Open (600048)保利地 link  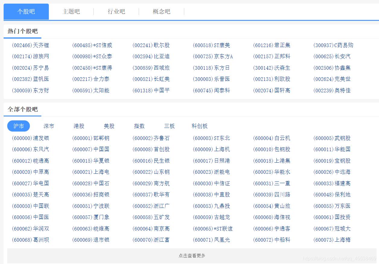point(332,195)
